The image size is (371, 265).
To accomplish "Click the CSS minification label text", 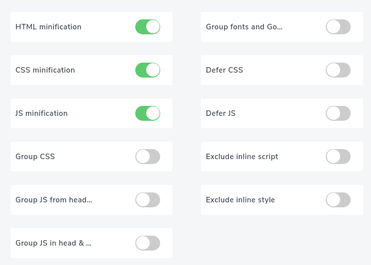I will click(45, 70).
